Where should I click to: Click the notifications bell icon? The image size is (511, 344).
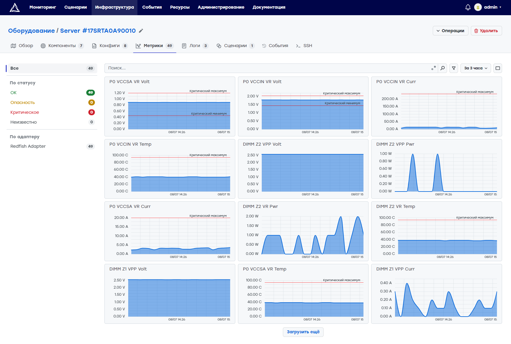tap(468, 7)
